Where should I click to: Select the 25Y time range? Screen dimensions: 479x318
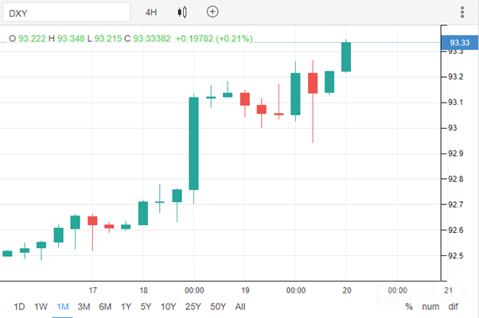193,307
